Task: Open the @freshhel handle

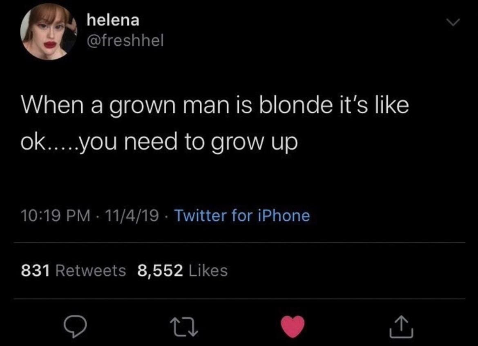Action: (125, 40)
